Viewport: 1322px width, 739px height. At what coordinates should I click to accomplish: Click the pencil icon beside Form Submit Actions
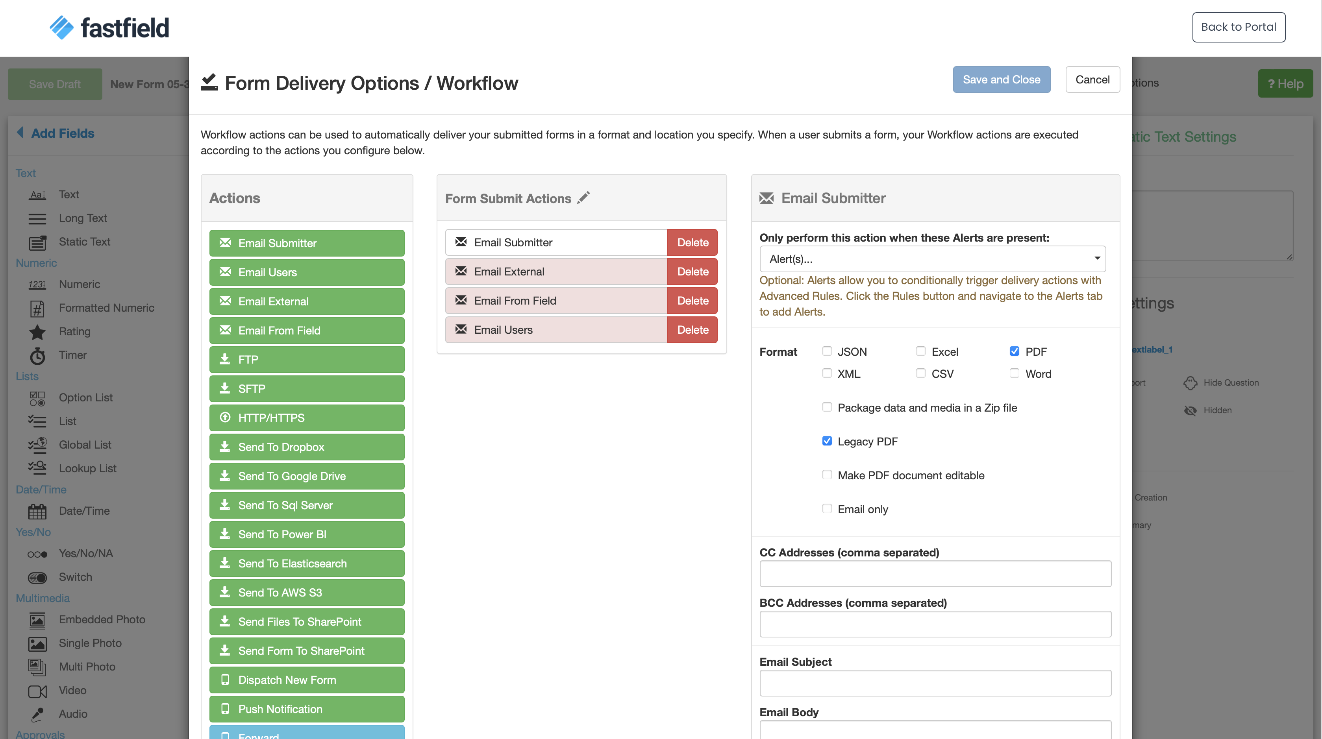coord(583,198)
